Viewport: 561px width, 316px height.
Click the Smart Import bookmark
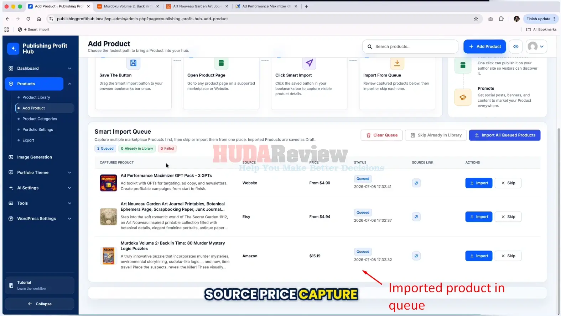[33, 30]
